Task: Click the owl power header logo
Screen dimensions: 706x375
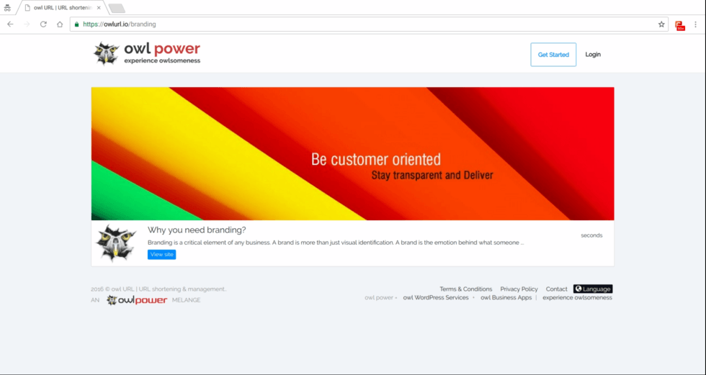Action: click(147, 54)
